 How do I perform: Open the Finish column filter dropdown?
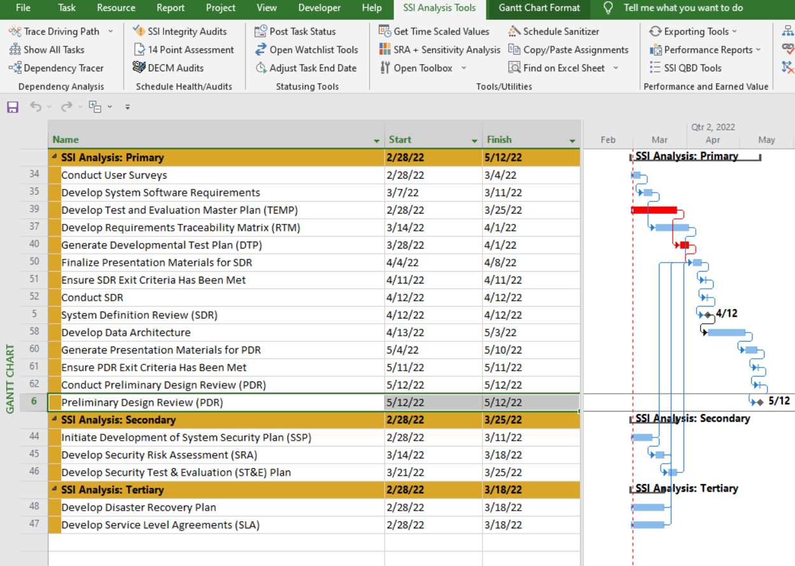(x=572, y=141)
